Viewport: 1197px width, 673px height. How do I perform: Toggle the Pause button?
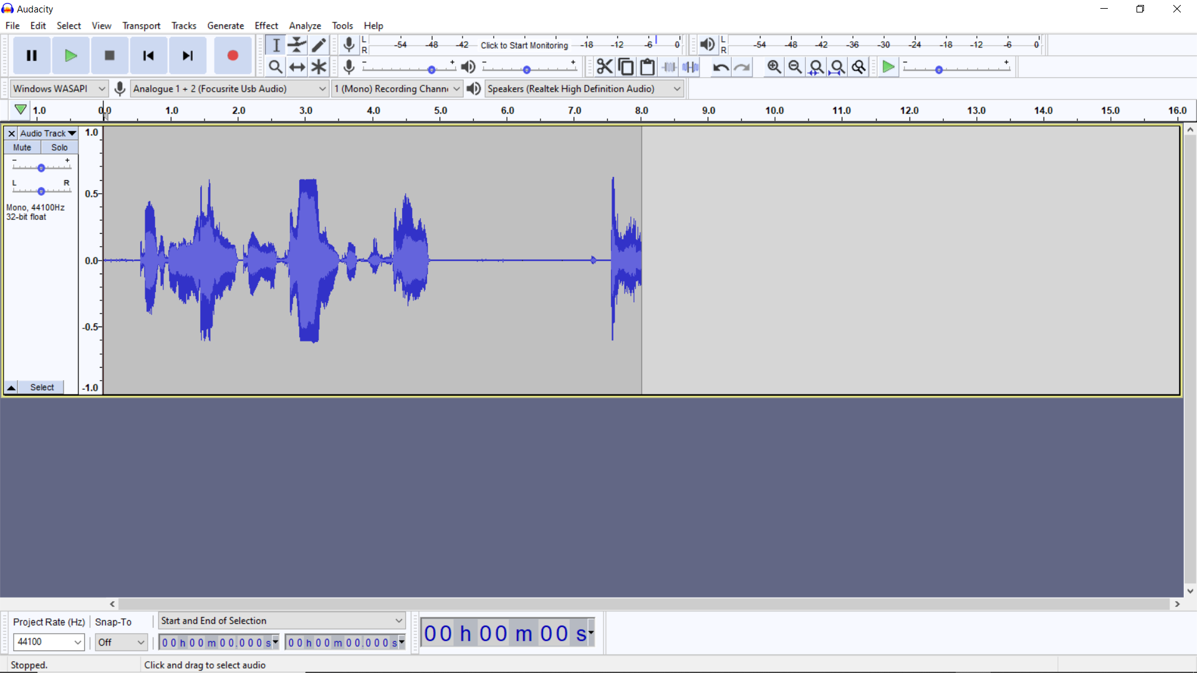click(32, 55)
